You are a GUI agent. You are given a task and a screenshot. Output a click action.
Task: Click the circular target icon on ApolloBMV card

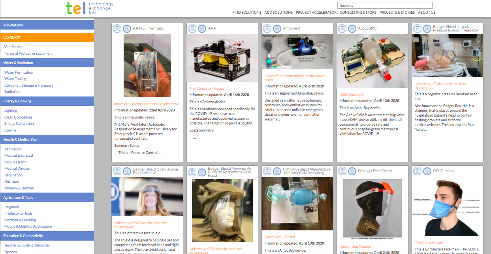click(x=352, y=28)
